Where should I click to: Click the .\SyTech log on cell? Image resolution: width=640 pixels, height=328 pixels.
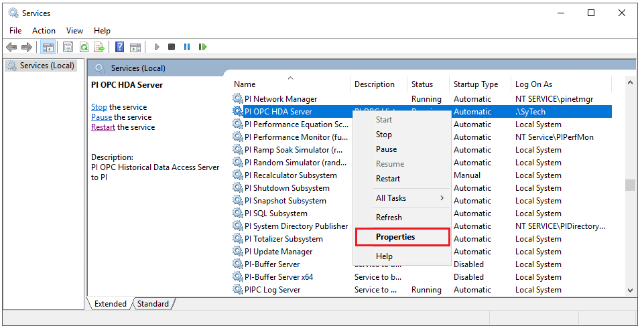tap(530, 111)
